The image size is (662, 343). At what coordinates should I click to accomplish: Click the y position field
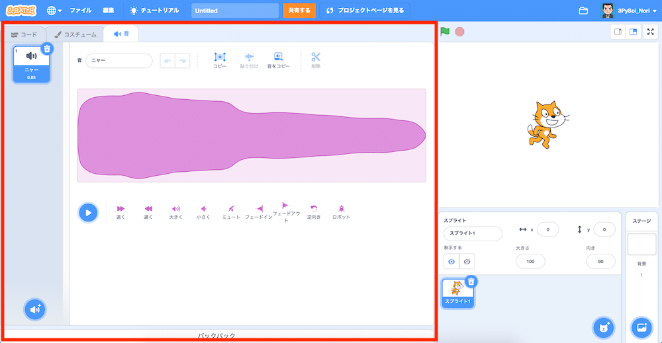pos(604,229)
